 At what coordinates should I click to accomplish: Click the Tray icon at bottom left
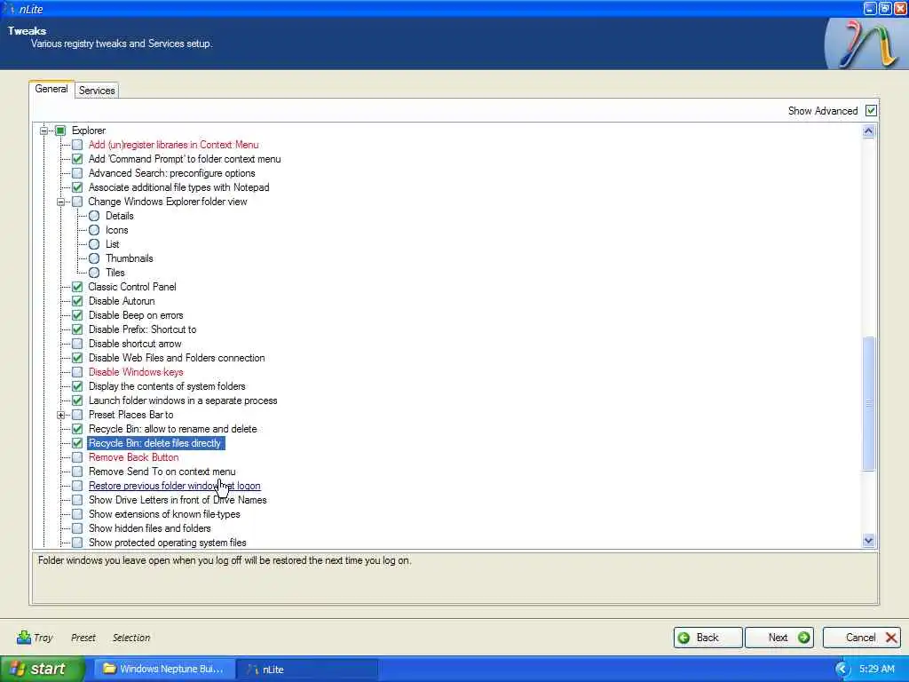24,638
